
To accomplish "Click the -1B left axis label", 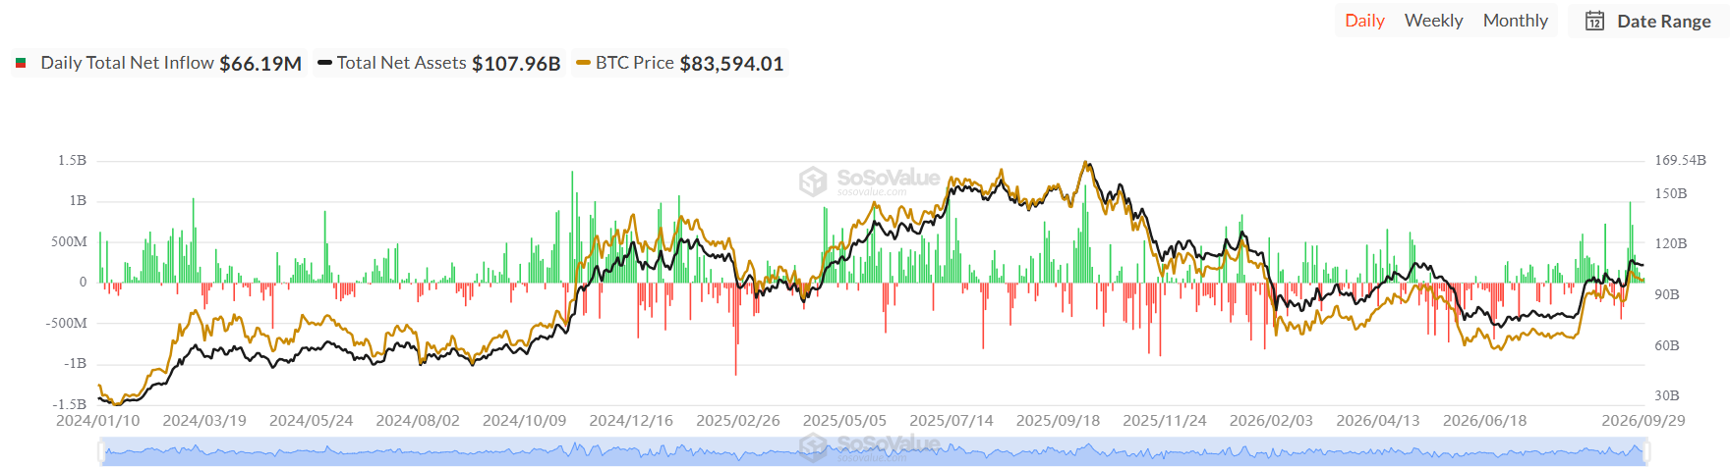I will [x=76, y=363].
